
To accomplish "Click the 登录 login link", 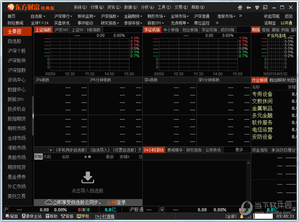I will coord(121,202).
